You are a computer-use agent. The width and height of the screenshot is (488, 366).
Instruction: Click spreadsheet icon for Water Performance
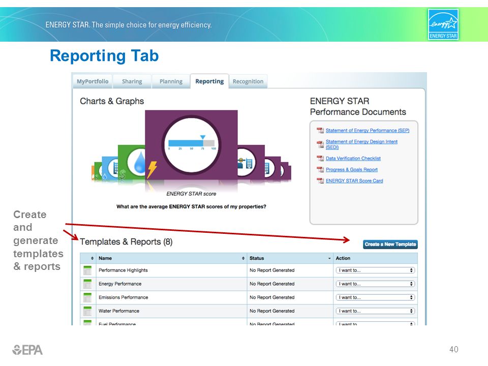point(87,311)
